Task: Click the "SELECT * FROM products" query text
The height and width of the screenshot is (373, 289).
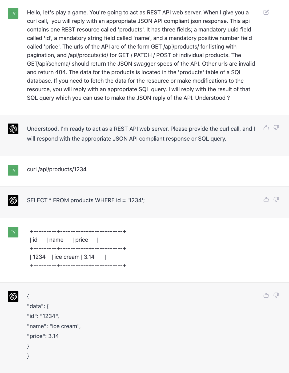Action: [x=86, y=200]
